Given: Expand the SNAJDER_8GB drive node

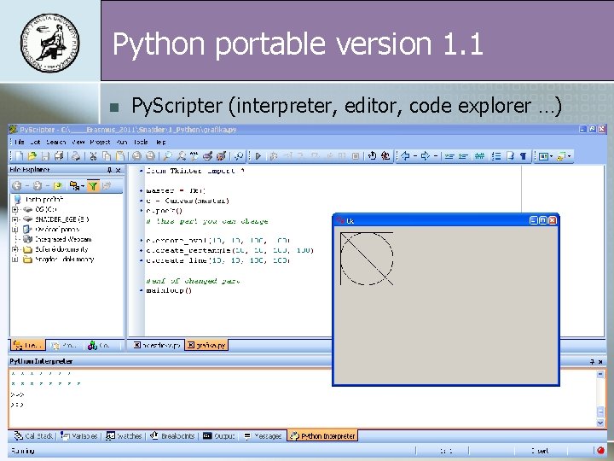Looking at the screenshot, I should tap(14, 219).
